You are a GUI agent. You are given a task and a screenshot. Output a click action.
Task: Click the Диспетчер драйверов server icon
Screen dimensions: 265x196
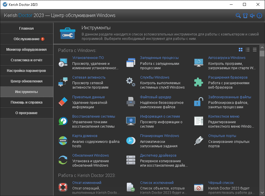click(x=131, y=160)
